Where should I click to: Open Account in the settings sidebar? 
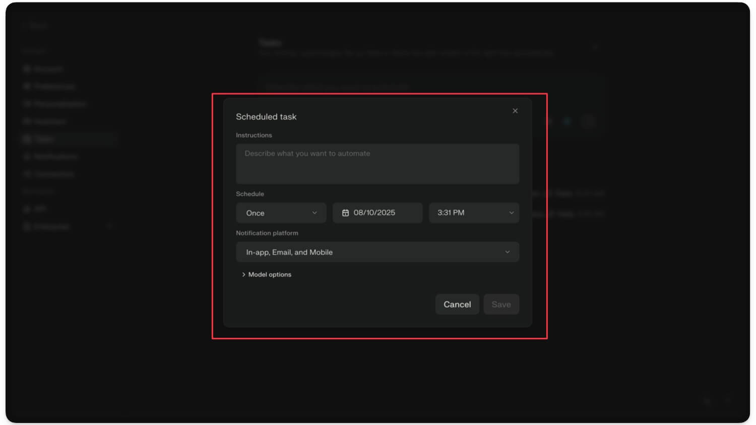coord(48,69)
